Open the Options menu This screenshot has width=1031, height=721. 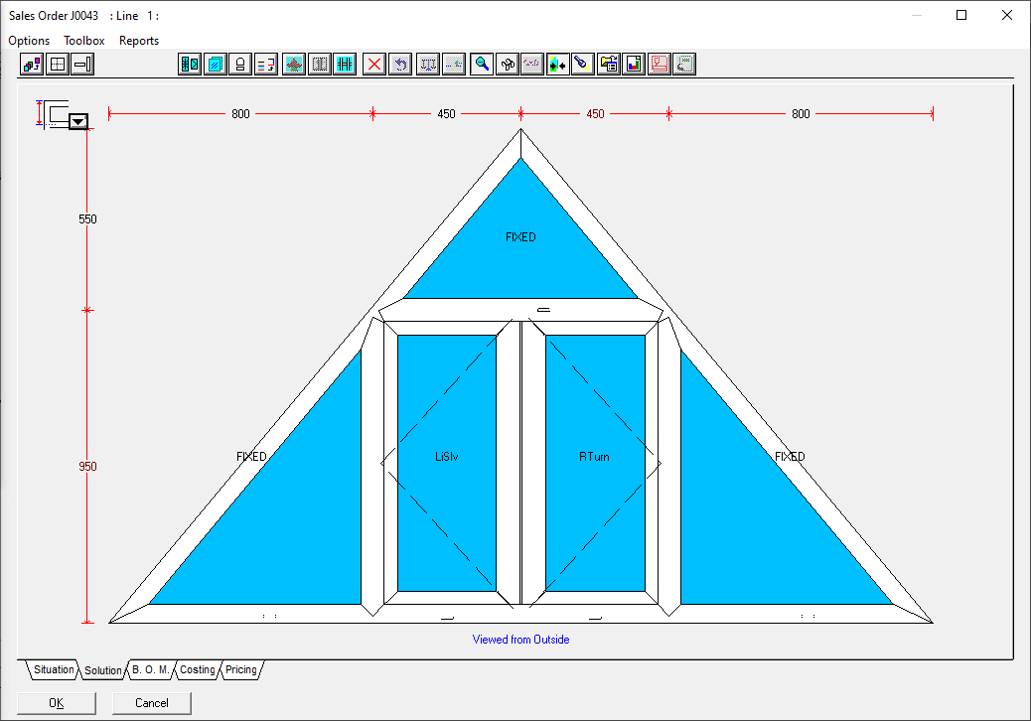coord(29,41)
